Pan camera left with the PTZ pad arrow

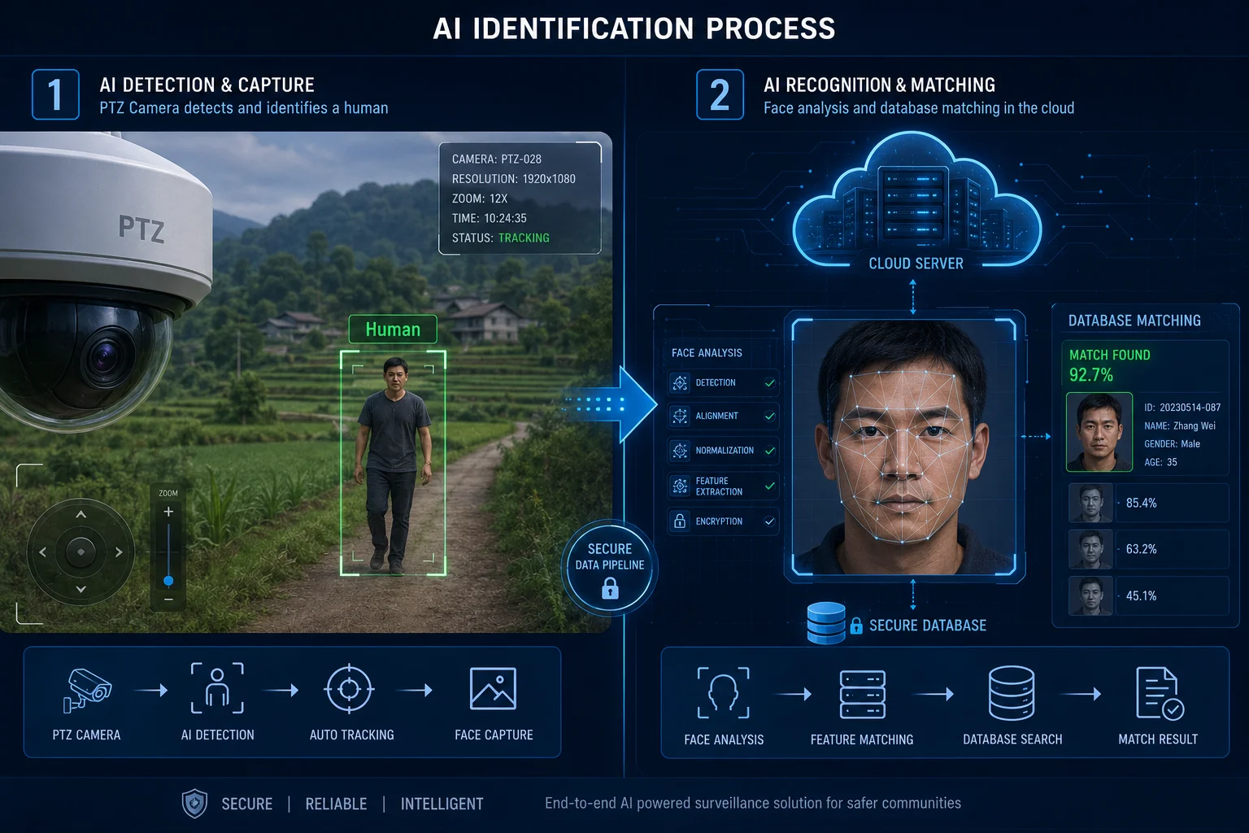click(x=42, y=552)
